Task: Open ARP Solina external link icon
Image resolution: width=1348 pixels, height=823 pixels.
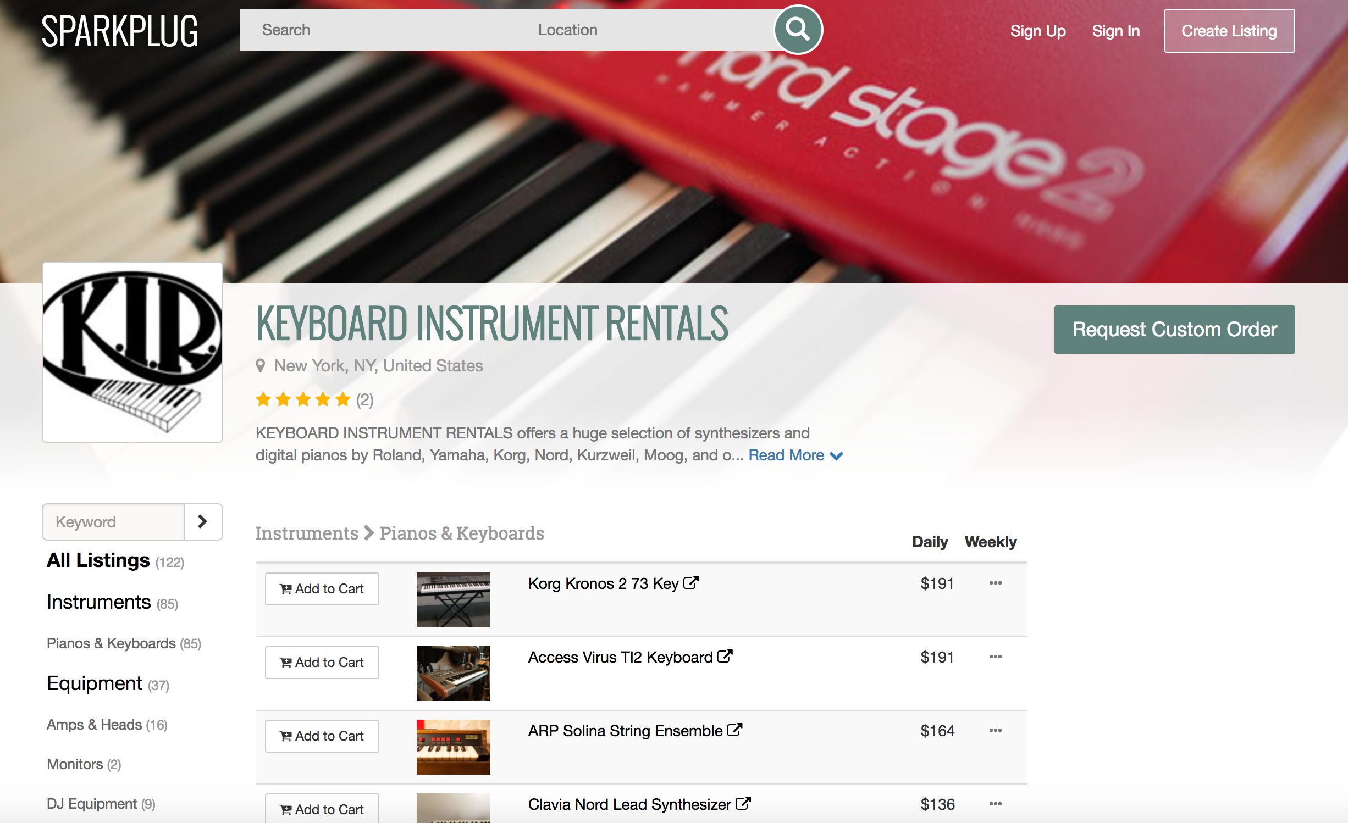Action: point(734,730)
